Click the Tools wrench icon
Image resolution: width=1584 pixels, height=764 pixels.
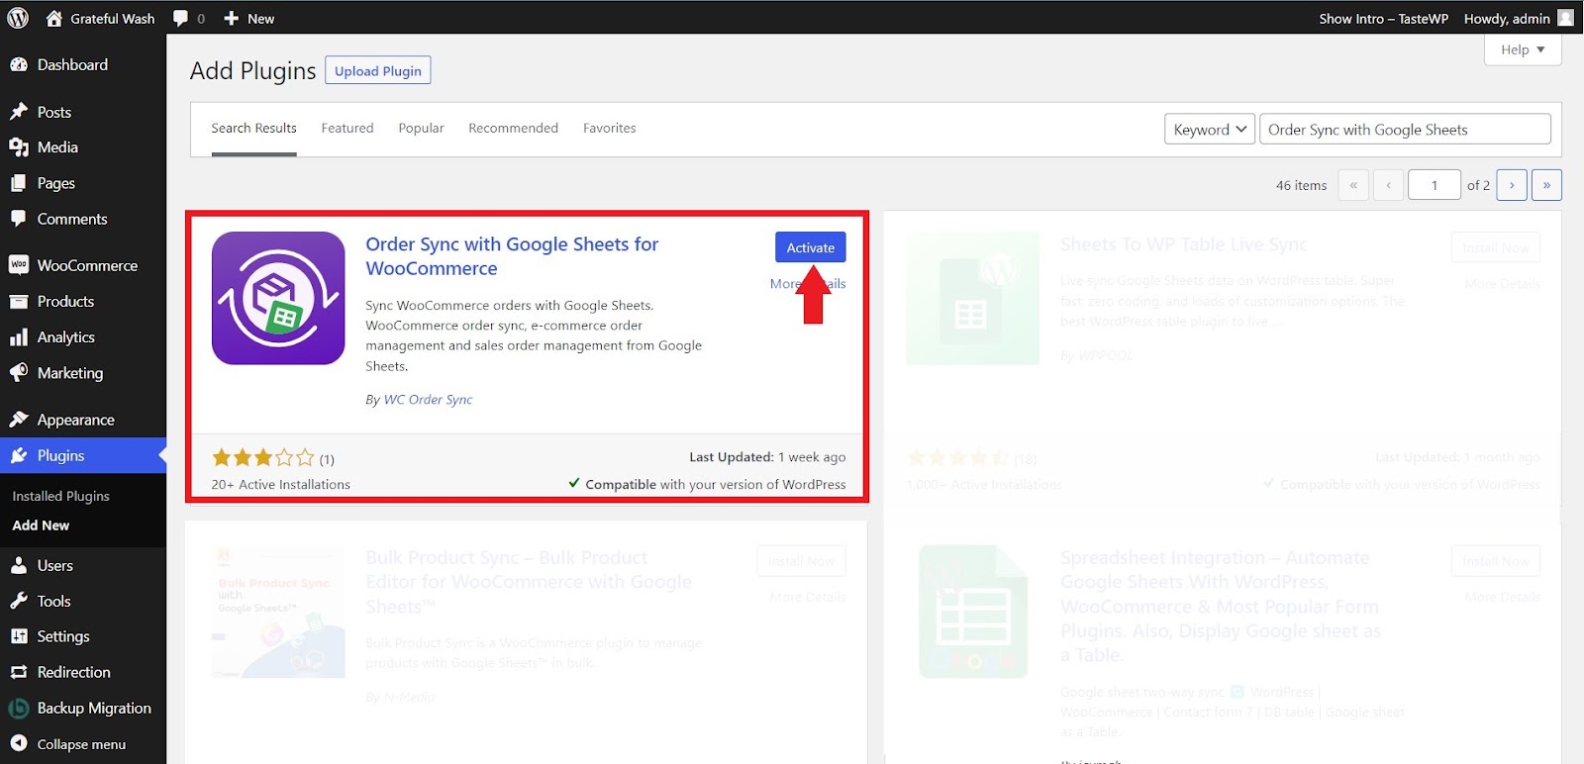tap(19, 601)
